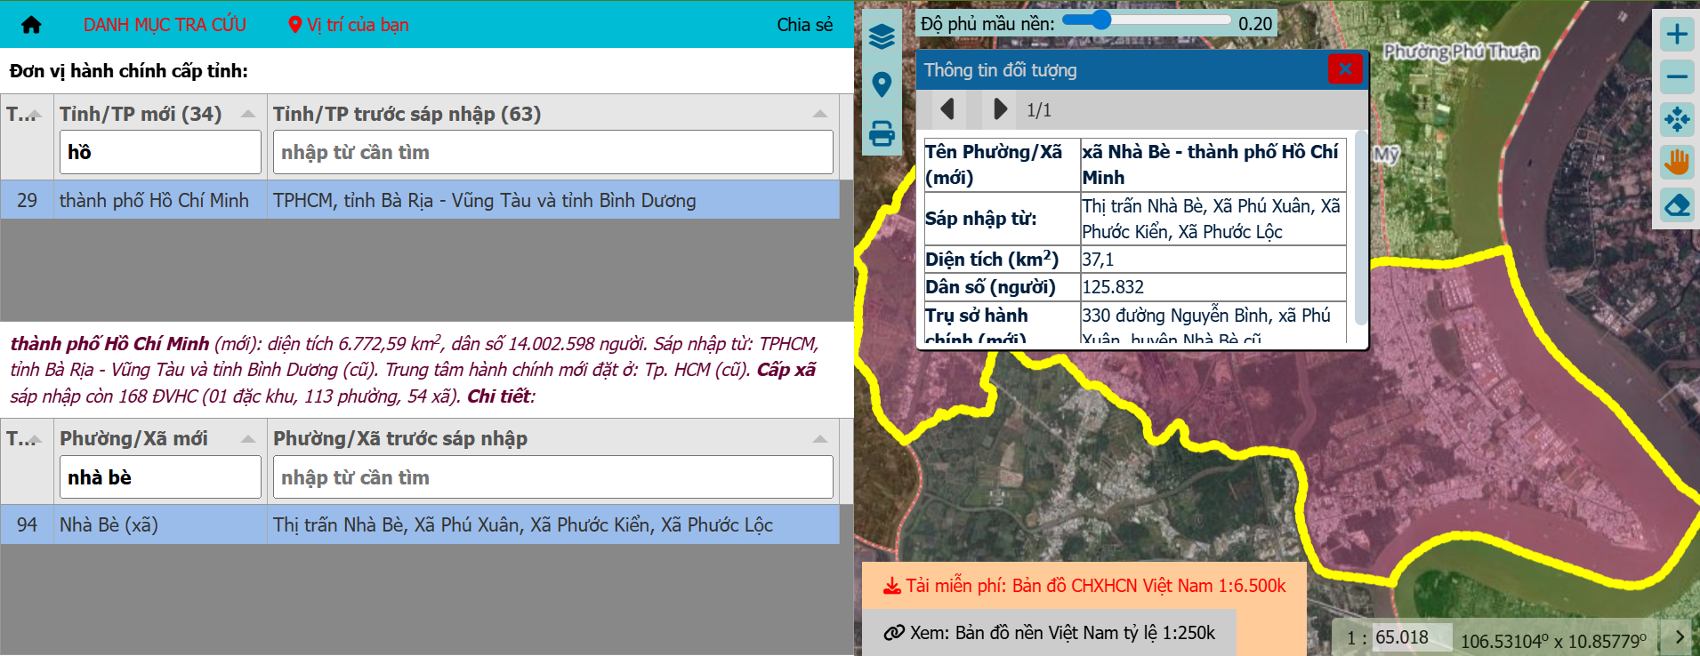Sort the Phường/Xã trước sáp nhập column

click(819, 439)
